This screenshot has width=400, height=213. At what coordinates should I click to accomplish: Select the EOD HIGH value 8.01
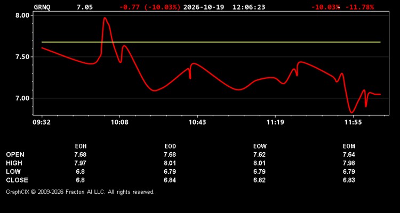tap(170, 163)
